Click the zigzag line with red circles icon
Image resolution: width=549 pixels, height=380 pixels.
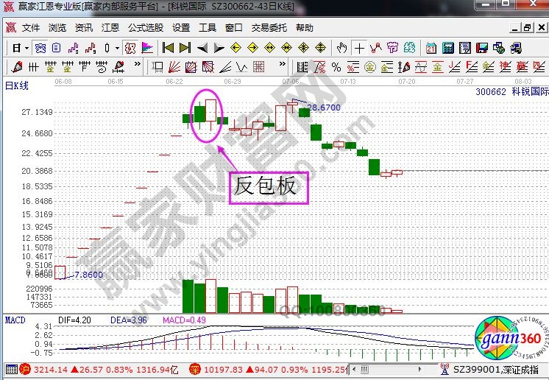tap(376, 48)
